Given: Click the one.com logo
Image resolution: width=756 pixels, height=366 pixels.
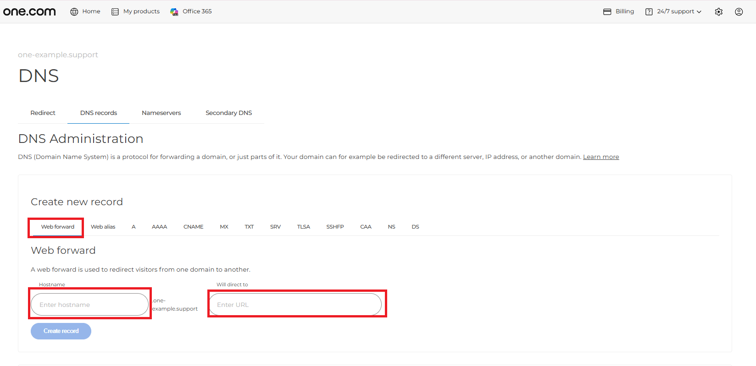Looking at the screenshot, I should pyautogui.click(x=29, y=11).
